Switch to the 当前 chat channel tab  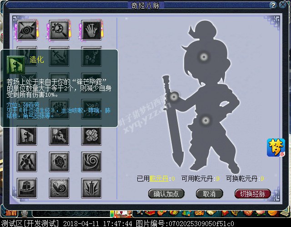[11, 213]
